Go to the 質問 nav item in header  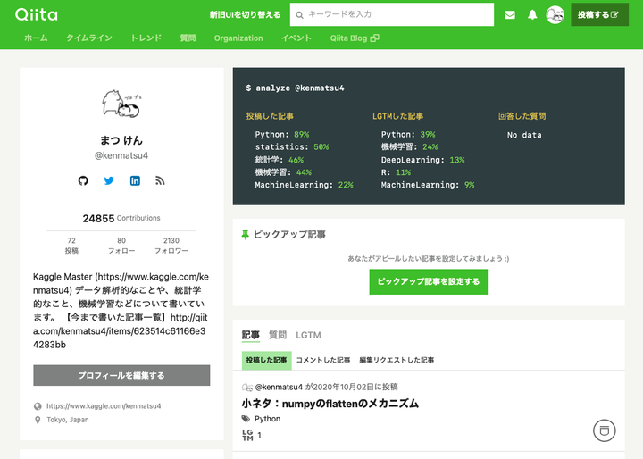click(188, 38)
